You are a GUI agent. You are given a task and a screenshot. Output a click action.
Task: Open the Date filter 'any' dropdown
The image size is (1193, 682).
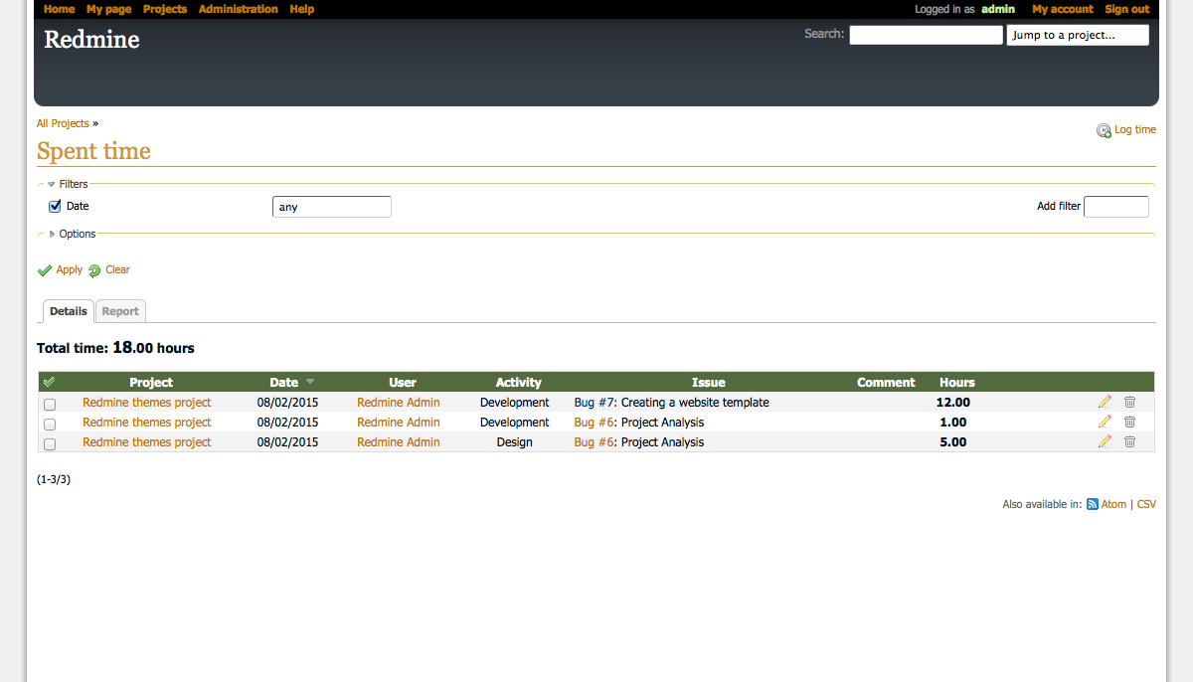[x=332, y=207]
